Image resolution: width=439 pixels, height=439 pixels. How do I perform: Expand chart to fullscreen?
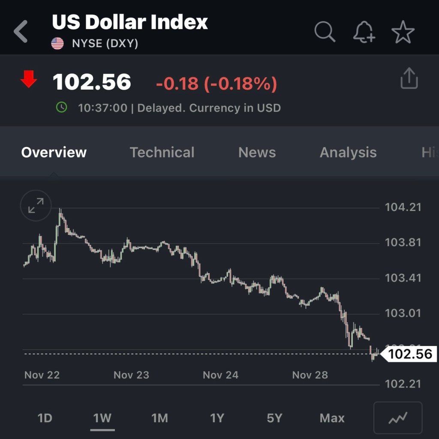pyautogui.click(x=36, y=206)
